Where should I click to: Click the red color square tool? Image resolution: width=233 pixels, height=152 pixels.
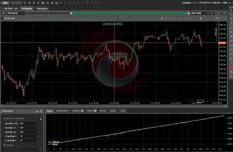pyautogui.click(x=231, y=67)
